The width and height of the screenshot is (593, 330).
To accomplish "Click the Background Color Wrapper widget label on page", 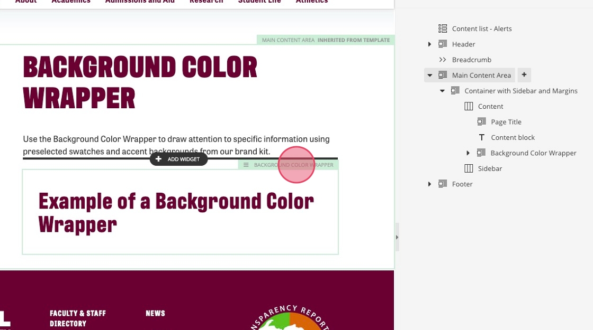I will [288, 165].
